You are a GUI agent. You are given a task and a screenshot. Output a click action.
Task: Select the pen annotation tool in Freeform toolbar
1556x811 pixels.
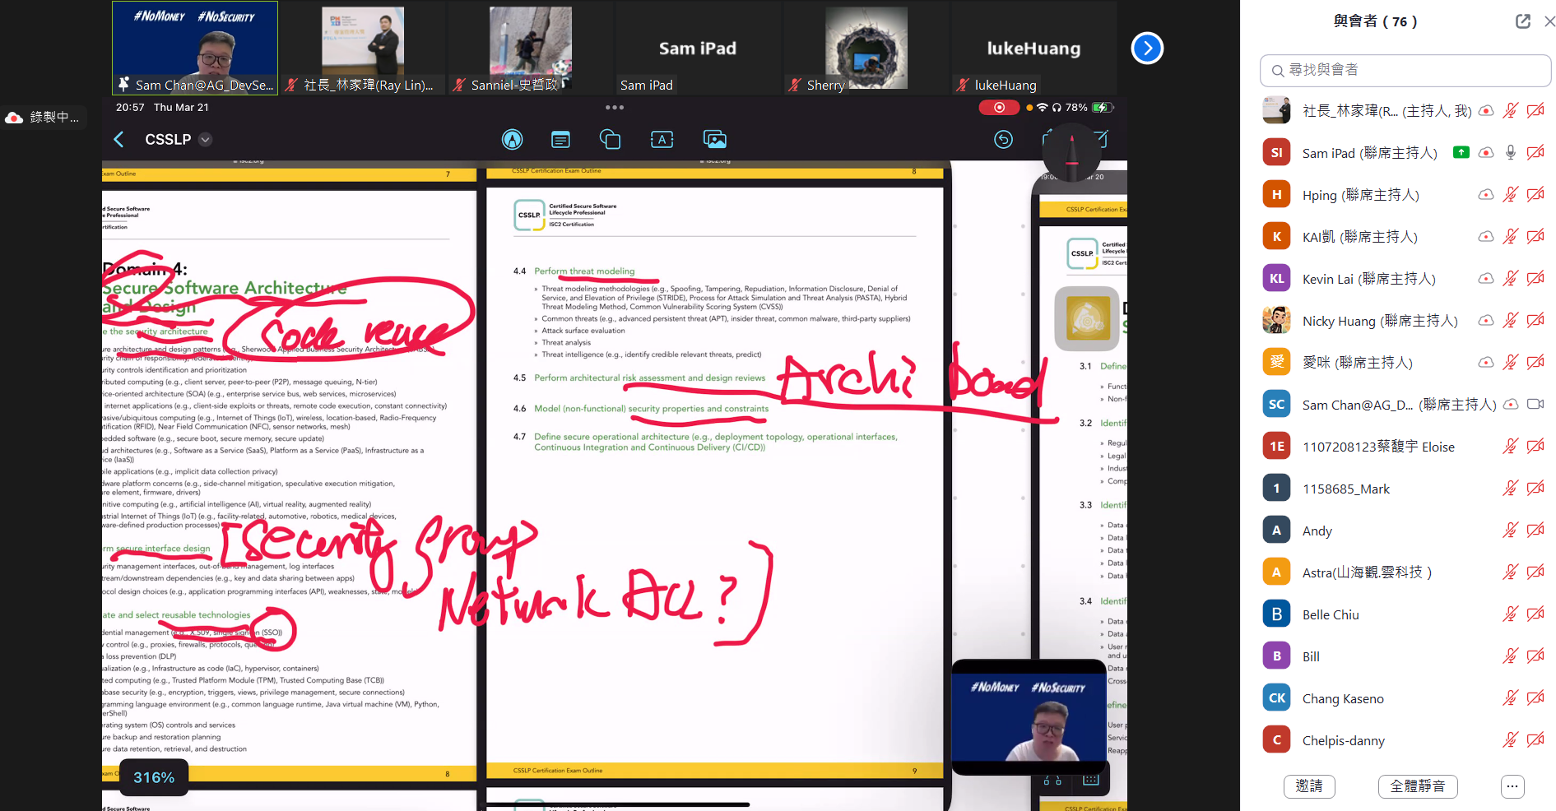[512, 140]
